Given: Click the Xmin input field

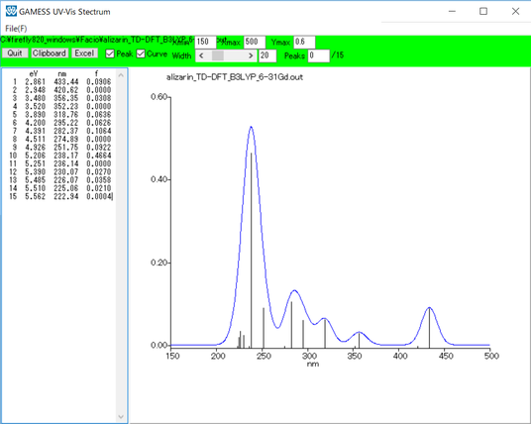Looking at the screenshot, I should pos(205,43).
